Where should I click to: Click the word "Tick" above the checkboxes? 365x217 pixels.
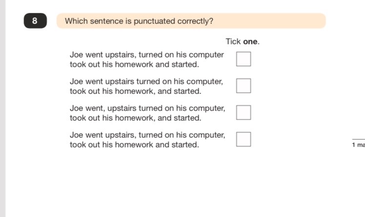233,41
